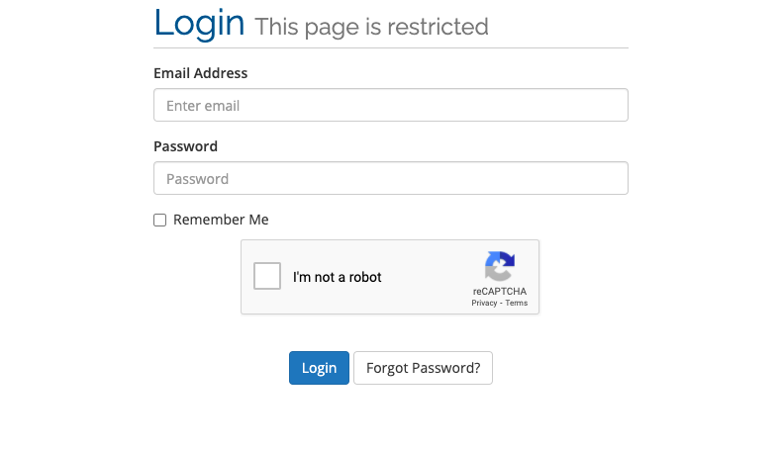Enable the Remember Me checkbox
Viewport: 781px width, 449px height.
[x=159, y=221]
